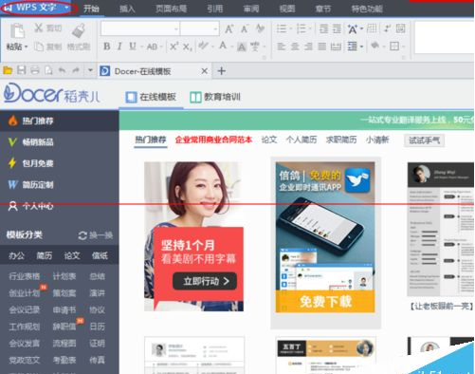The height and width of the screenshot is (374, 475).
Task: Open the 页面布局 ribbon tab
Action: point(171,9)
